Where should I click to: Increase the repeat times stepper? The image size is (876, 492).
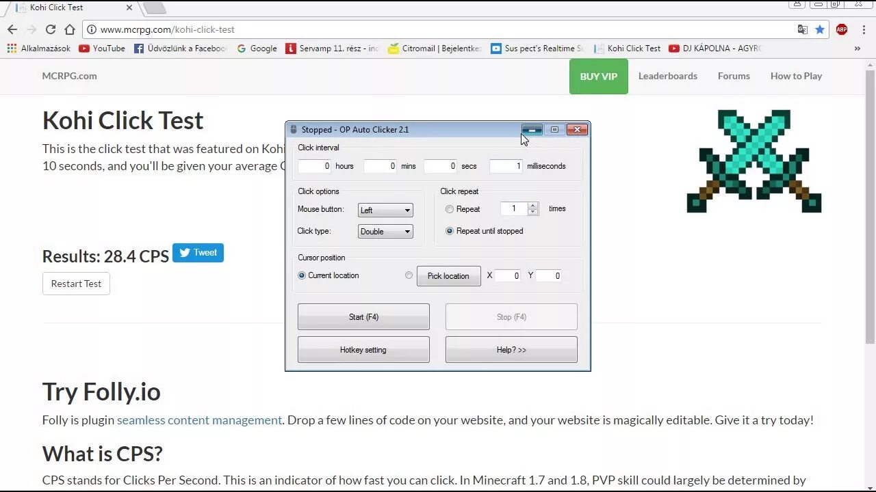[x=533, y=205]
